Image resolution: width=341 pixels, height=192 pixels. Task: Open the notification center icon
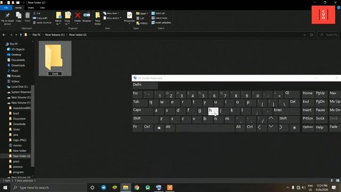pos(334,187)
